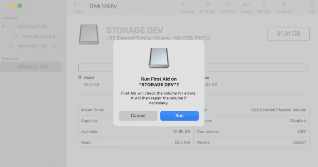Click the Capacity label
This screenshot has width=318, height=167.
[90, 121]
